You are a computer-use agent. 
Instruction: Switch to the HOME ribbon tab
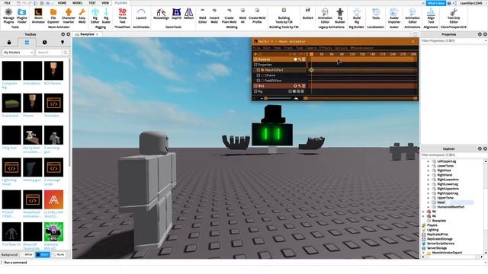click(62, 3)
